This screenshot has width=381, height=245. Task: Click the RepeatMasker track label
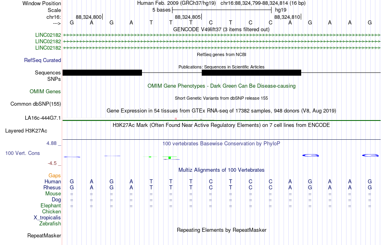tap(44, 235)
